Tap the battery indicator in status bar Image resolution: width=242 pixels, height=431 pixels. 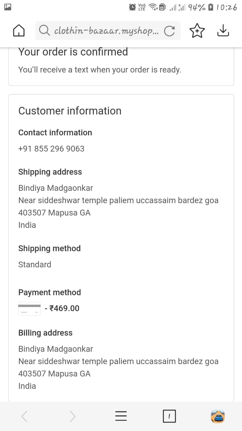[x=211, y=7]
